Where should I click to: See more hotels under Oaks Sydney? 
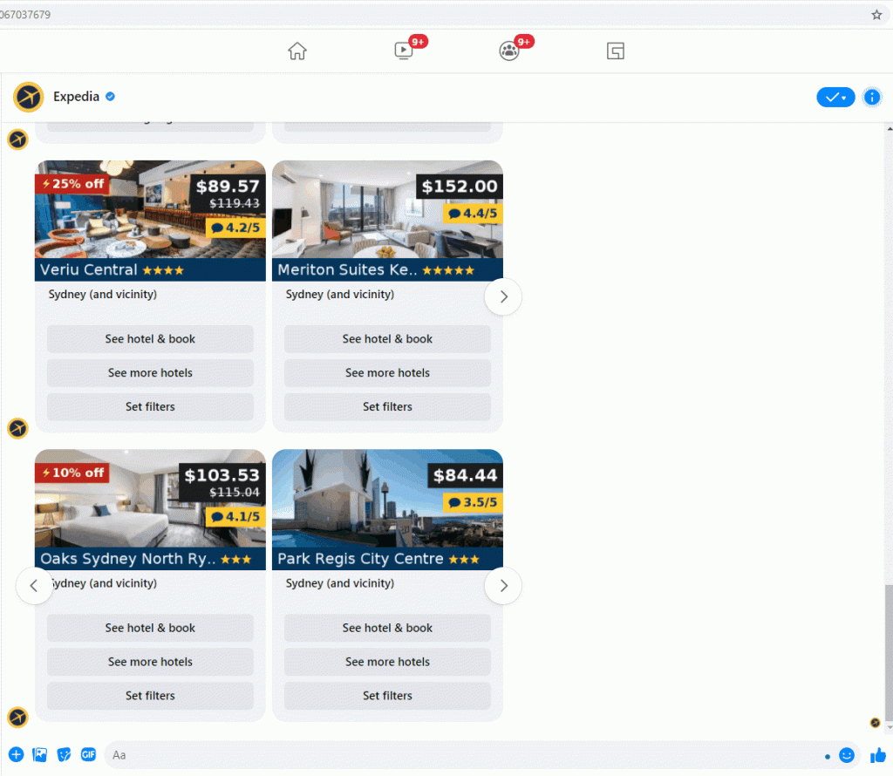tap(150, 662)
